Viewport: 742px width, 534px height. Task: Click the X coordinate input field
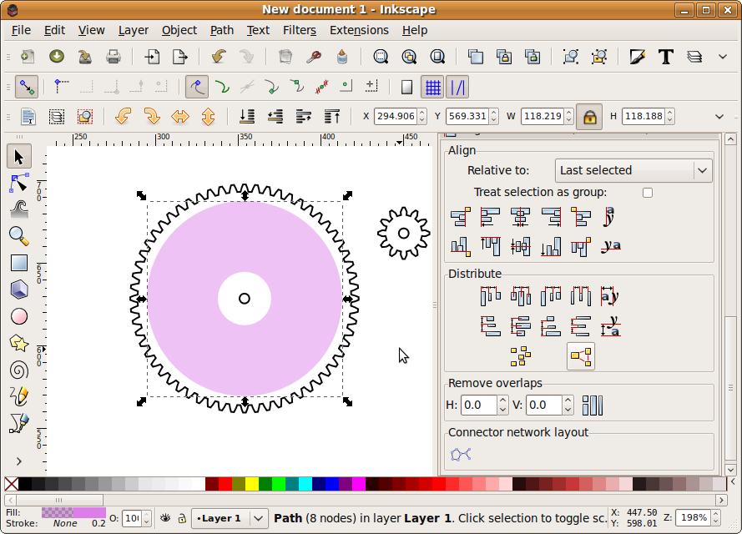pos(396,116)
